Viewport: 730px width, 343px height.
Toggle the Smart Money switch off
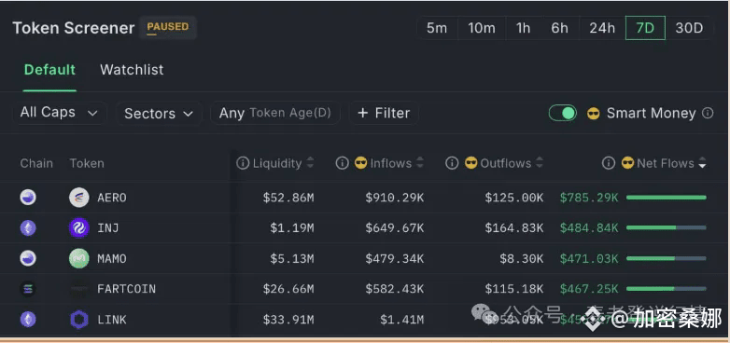pyautogui.click(x=562, y=113)
